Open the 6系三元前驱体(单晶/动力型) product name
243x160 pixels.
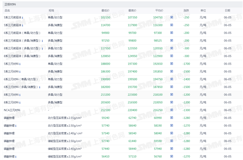22,33
